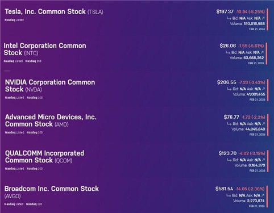
Task: Select the Nasdaq 100 tag under Intel
Action: [x=34, y=61]
